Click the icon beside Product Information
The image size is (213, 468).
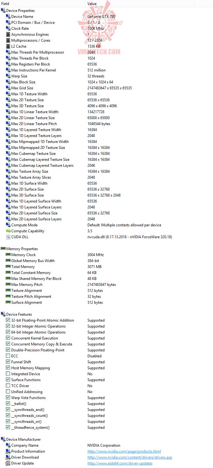click(8, 451)
